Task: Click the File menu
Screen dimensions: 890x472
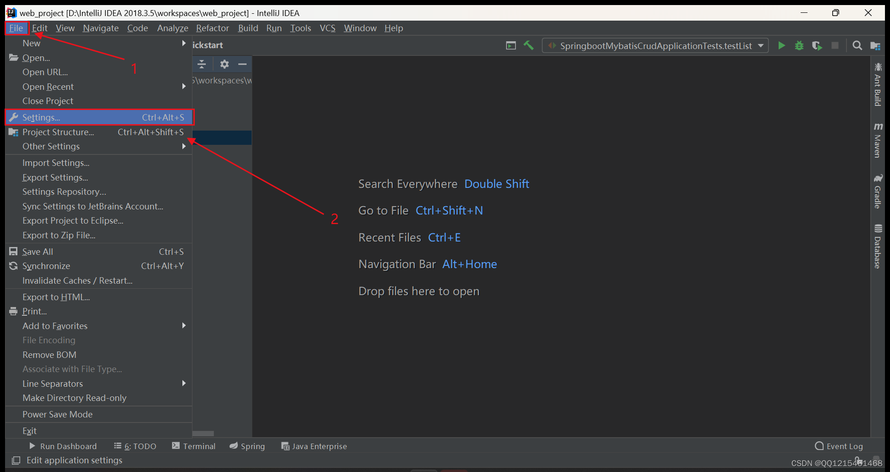Action: click(x=16, y=28)
